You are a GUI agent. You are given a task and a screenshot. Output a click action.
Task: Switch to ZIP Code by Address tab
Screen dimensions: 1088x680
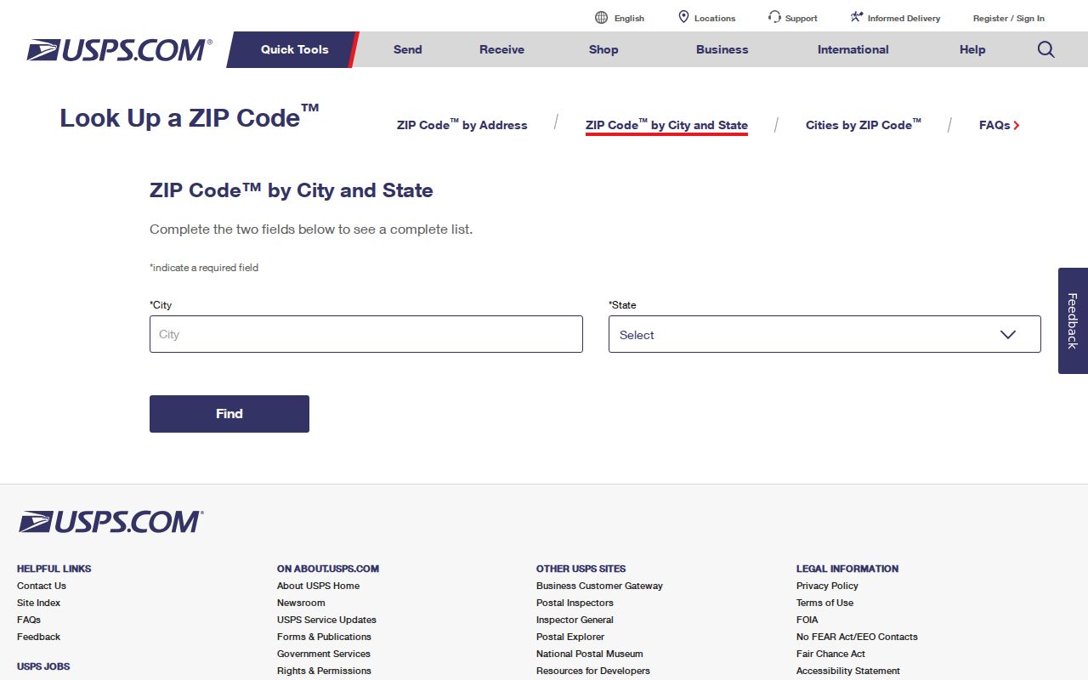click(462, 125)
